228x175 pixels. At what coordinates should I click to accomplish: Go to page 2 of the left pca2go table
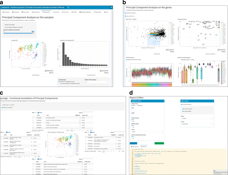pyautogui.click(x=22, y=157)
